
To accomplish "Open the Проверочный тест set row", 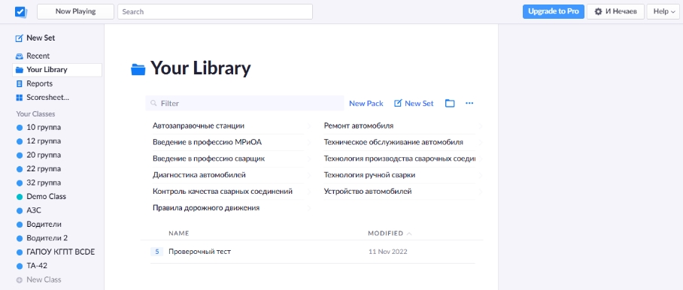I will [x=313, y=252].
